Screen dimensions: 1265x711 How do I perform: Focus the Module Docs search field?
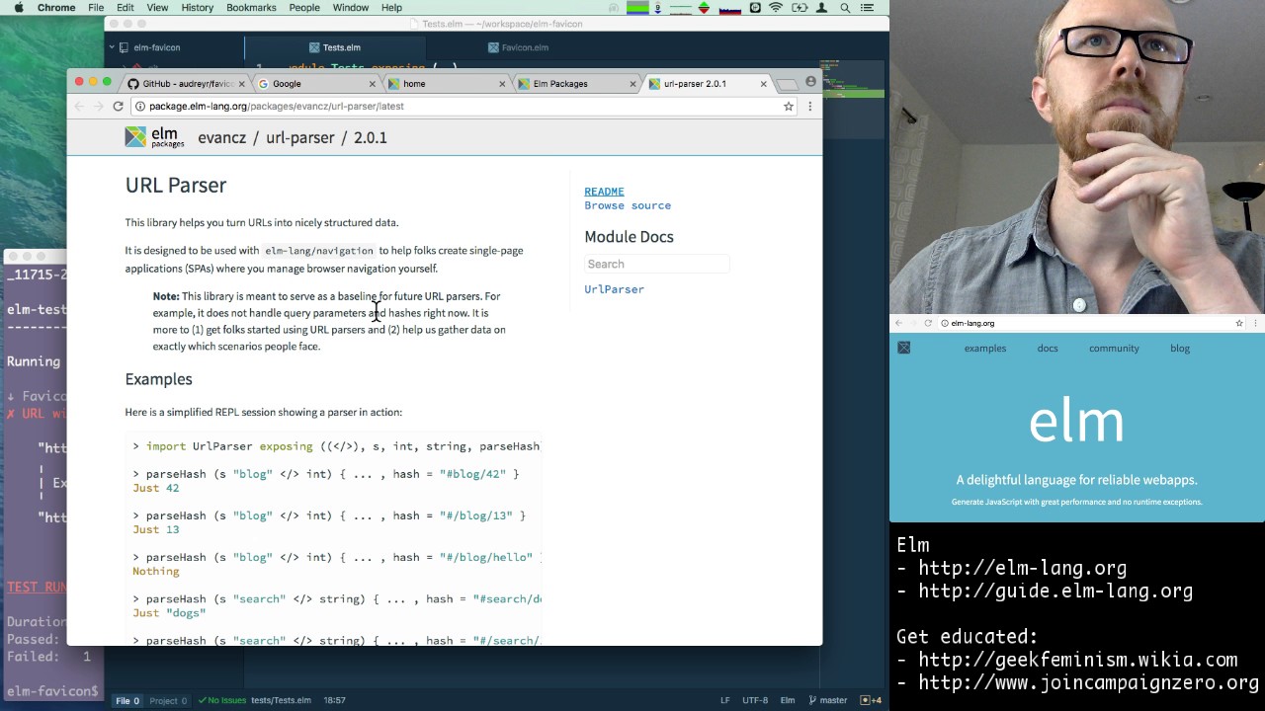tap(656, 264)
